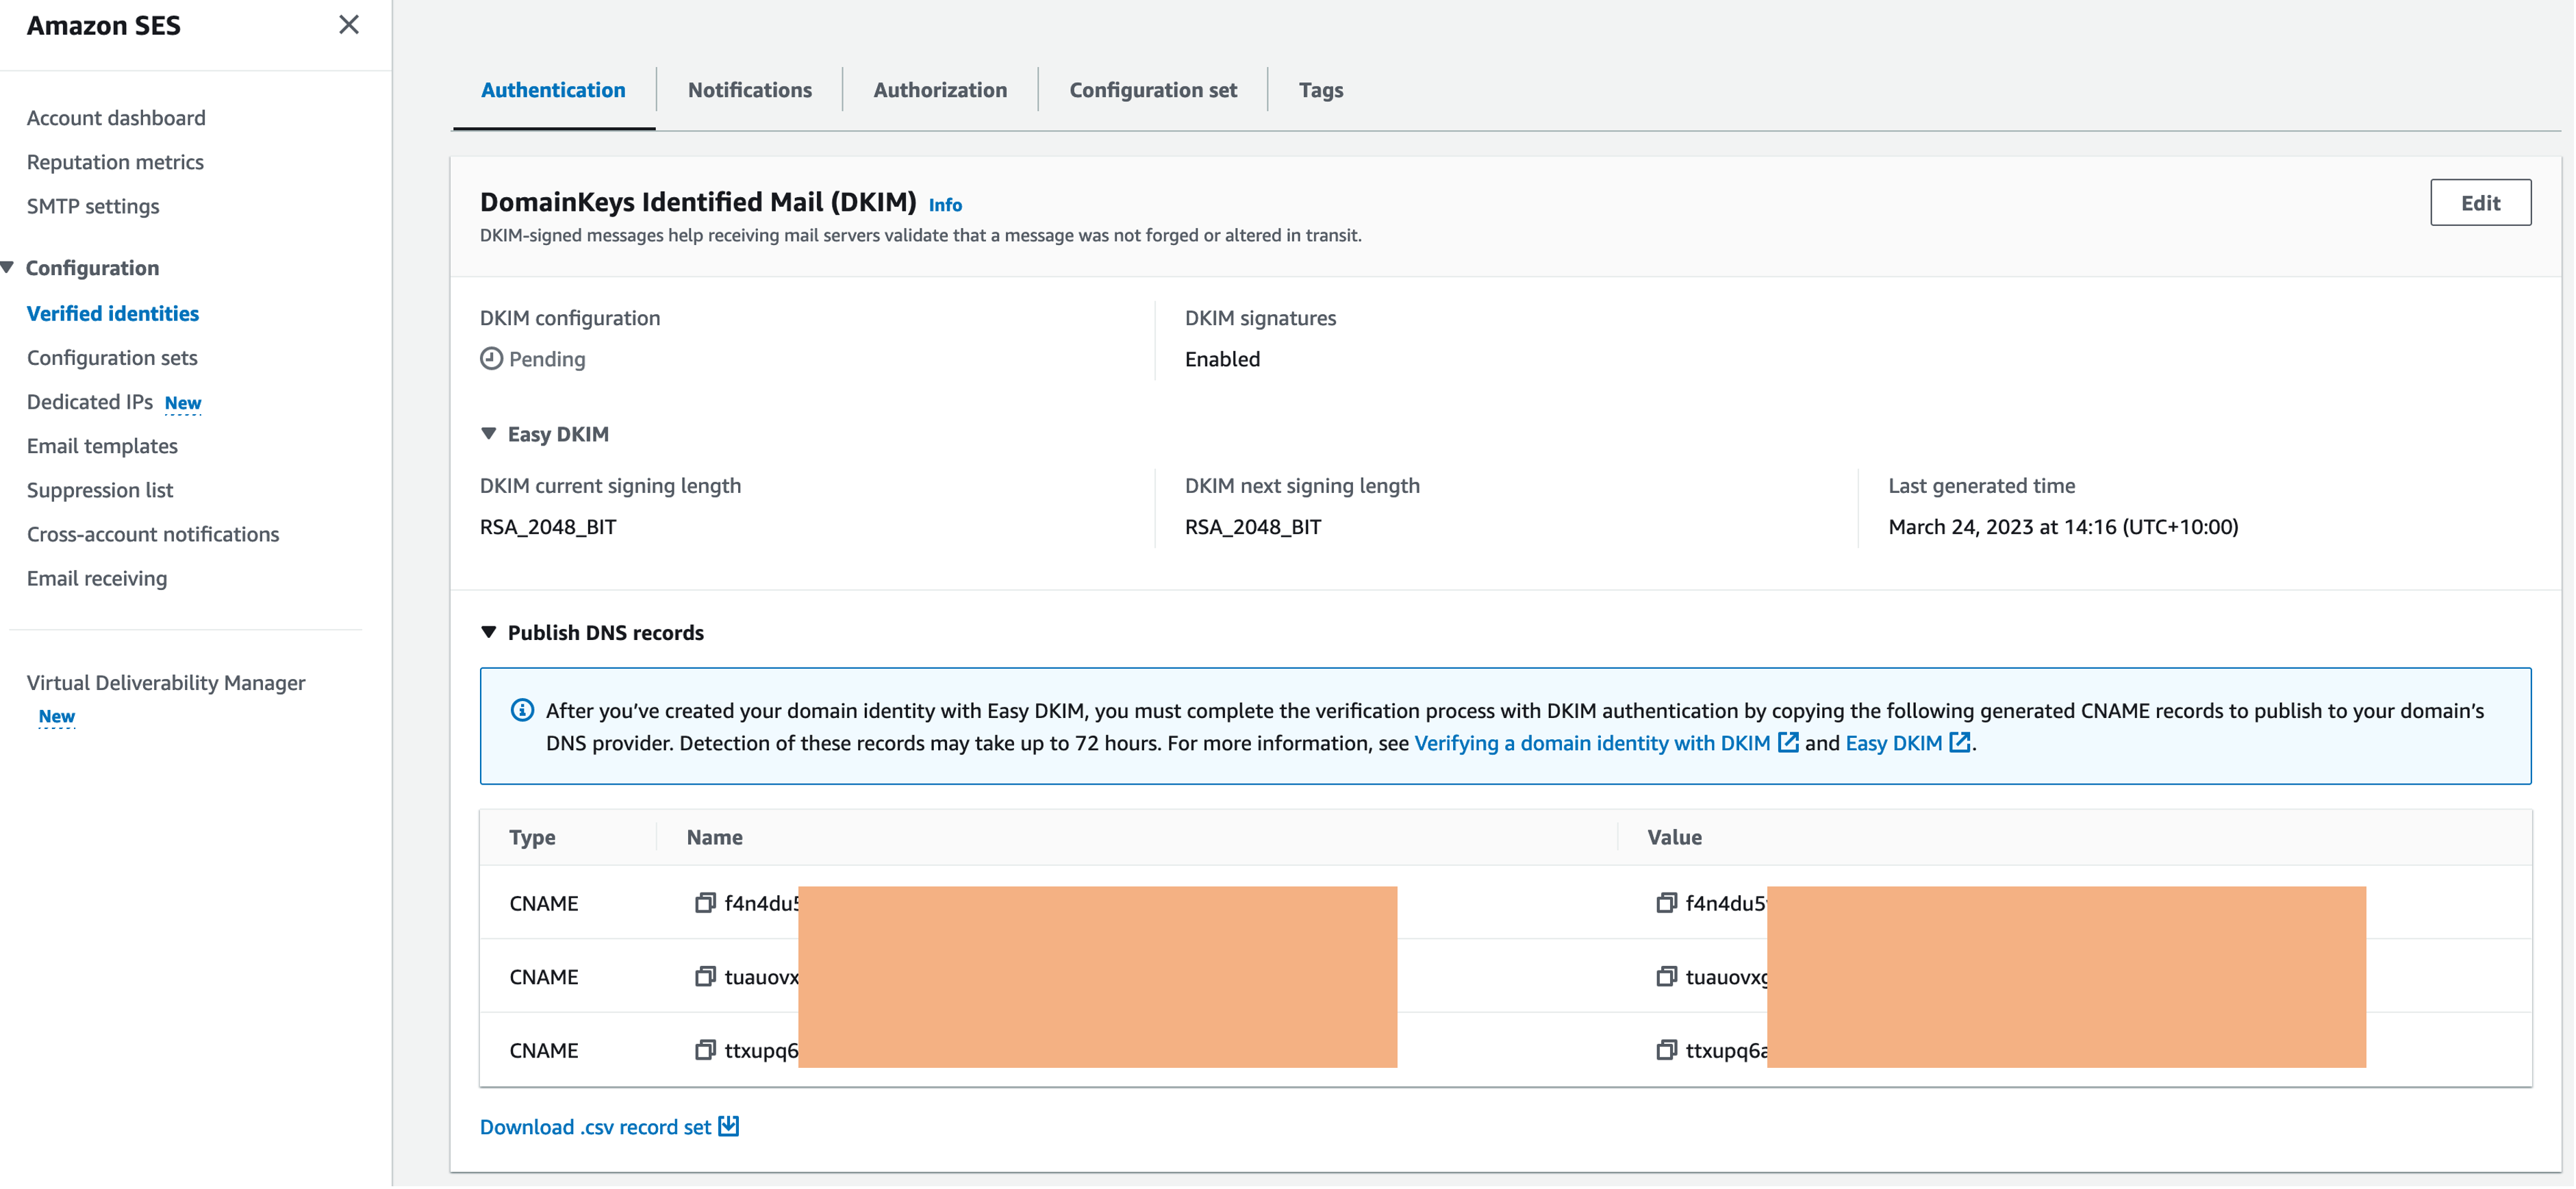Open Verifying a domain identity with DKIM link
The image size is (2576, 1189).
coord(1606,744)
